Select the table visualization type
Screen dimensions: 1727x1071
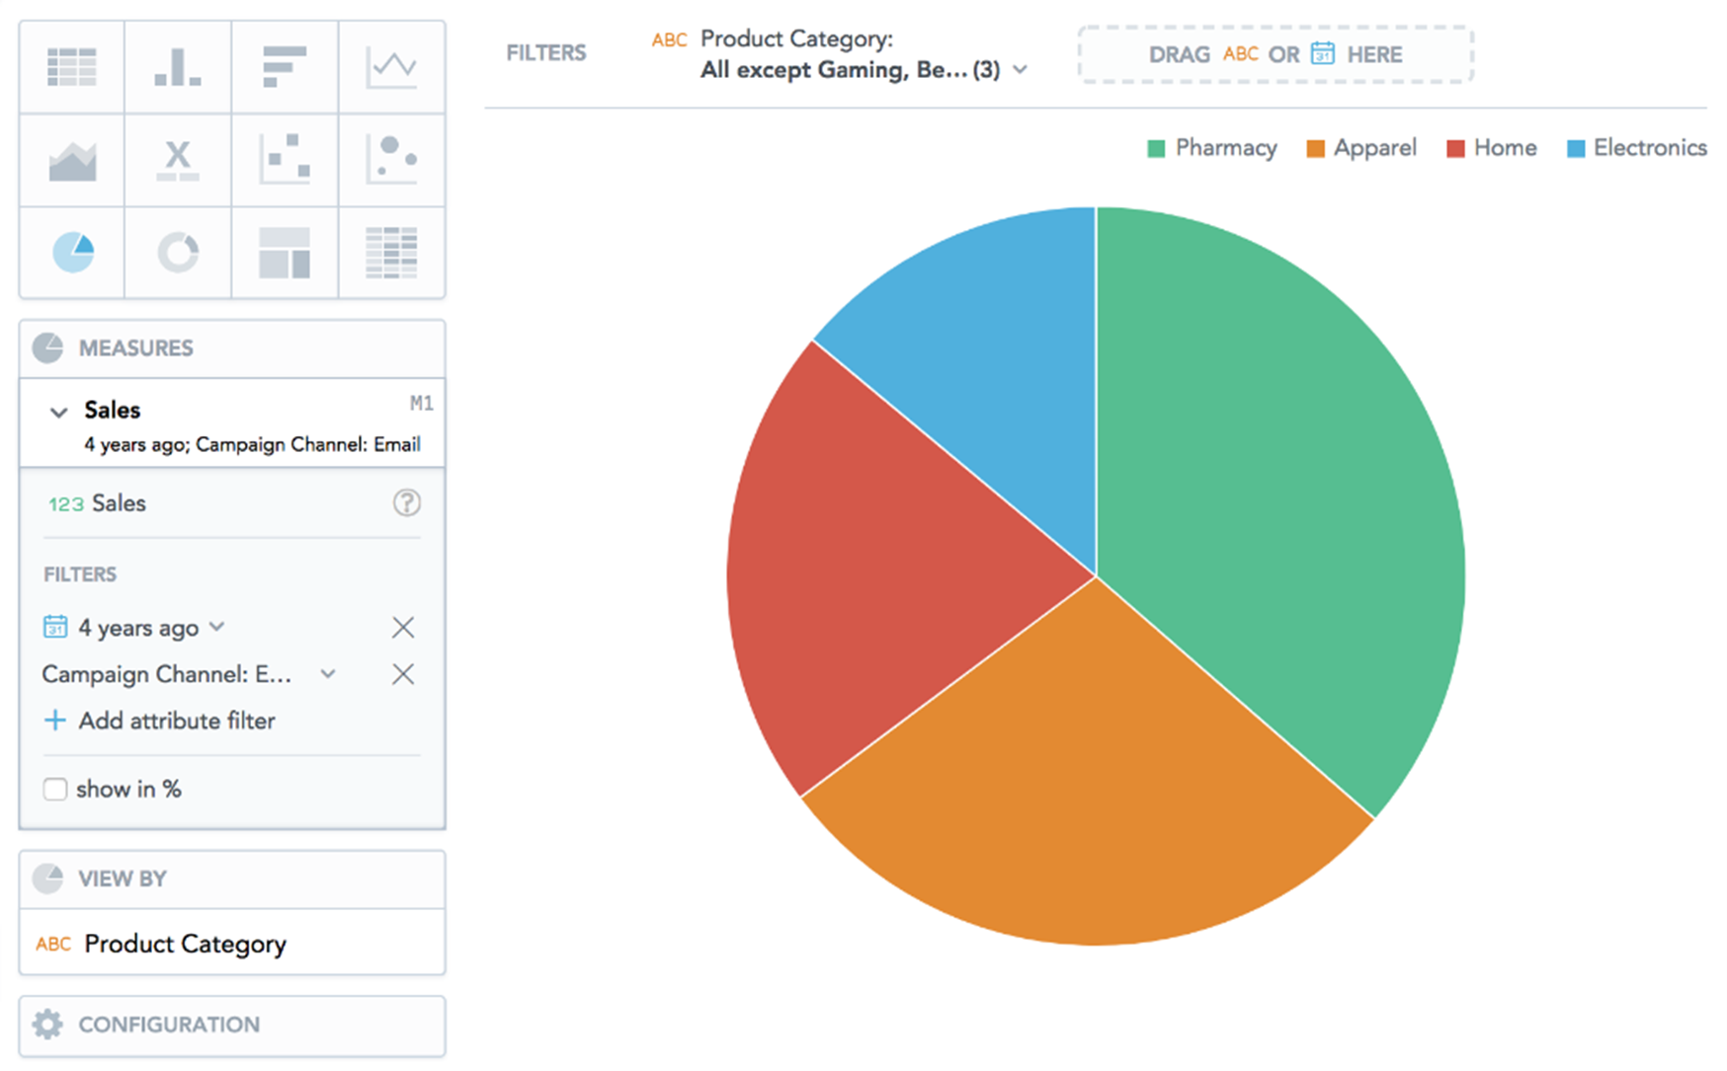pyautogui.click(x=72, y=67)
